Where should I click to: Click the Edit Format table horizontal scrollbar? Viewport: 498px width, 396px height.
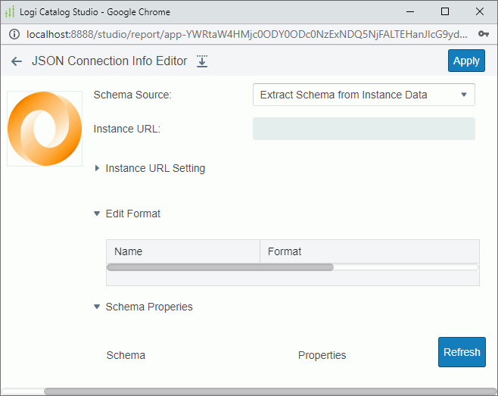click(x=220, y=267)
